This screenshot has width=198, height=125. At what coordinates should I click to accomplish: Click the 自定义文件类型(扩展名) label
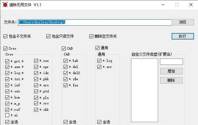[152, 54]
